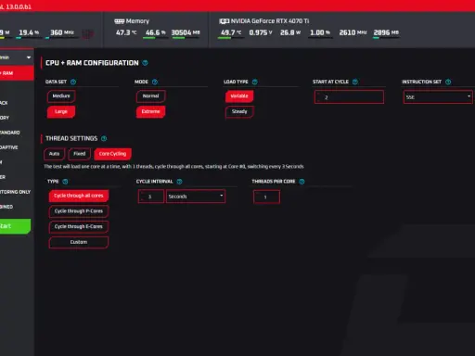Click the CPU usage 19.4 % value

point(29,32)
